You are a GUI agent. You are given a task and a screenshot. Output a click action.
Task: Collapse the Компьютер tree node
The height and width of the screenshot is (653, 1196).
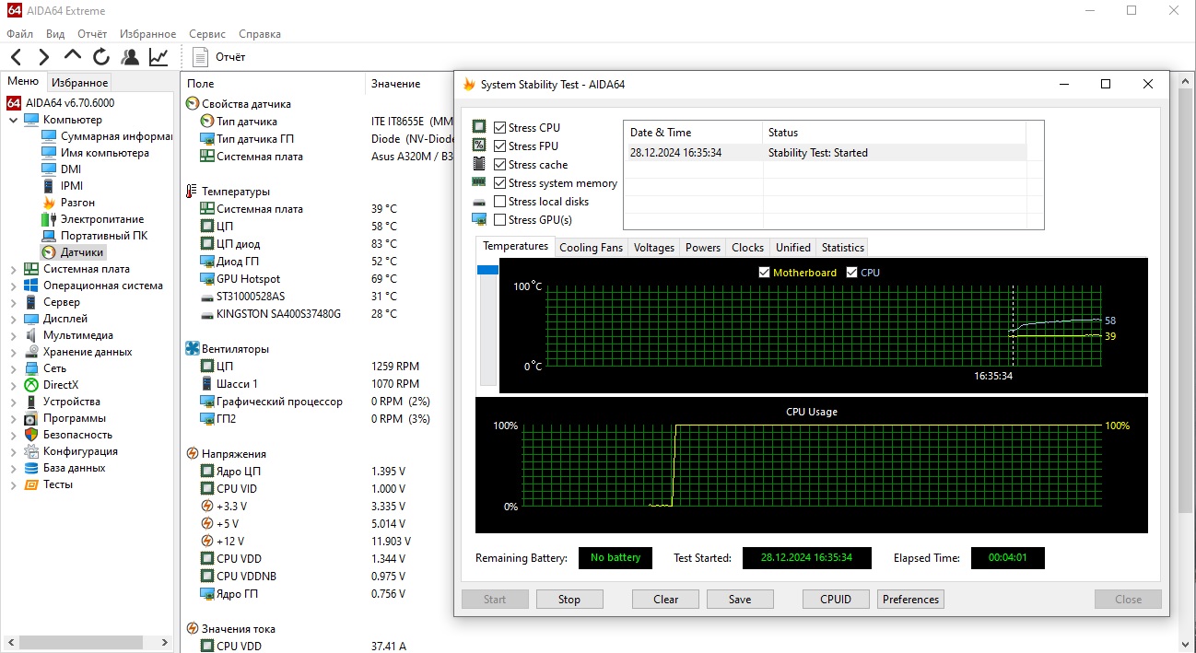pyautogui.click(x=13, y=120)
